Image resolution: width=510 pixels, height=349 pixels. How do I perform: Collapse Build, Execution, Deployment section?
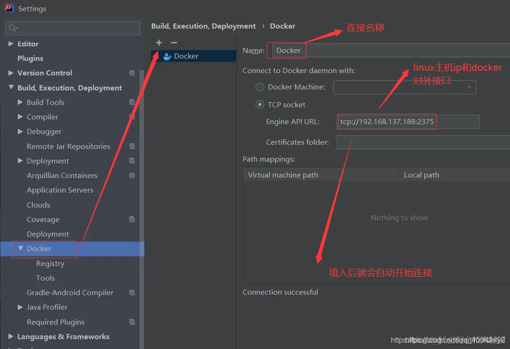[11, 87]
